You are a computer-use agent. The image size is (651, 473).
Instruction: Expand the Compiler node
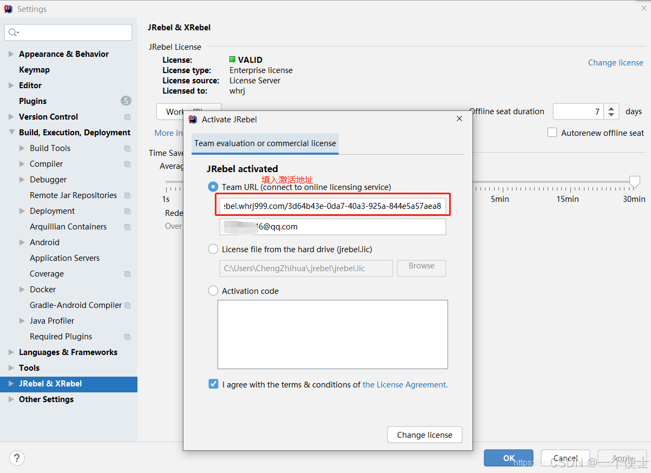(22, 164)
